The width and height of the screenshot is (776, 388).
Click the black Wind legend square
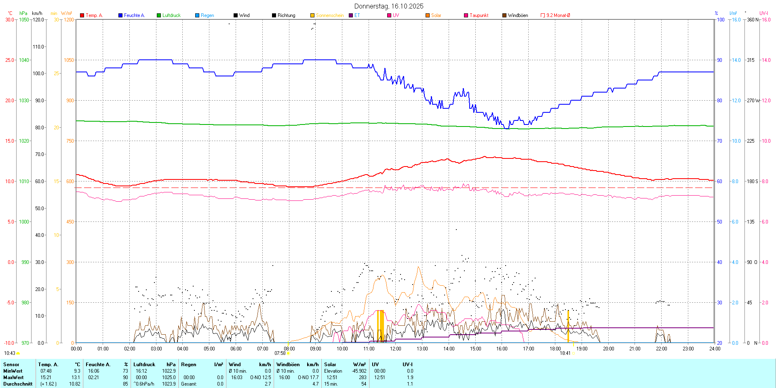click(236, 15)
